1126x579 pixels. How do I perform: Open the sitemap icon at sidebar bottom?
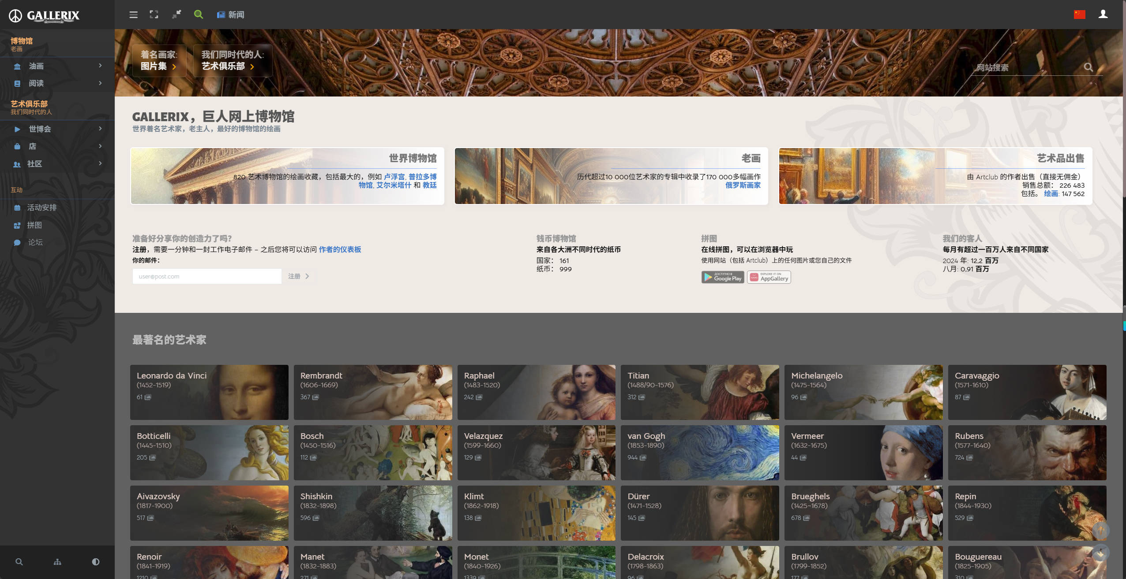click(57, 562)
